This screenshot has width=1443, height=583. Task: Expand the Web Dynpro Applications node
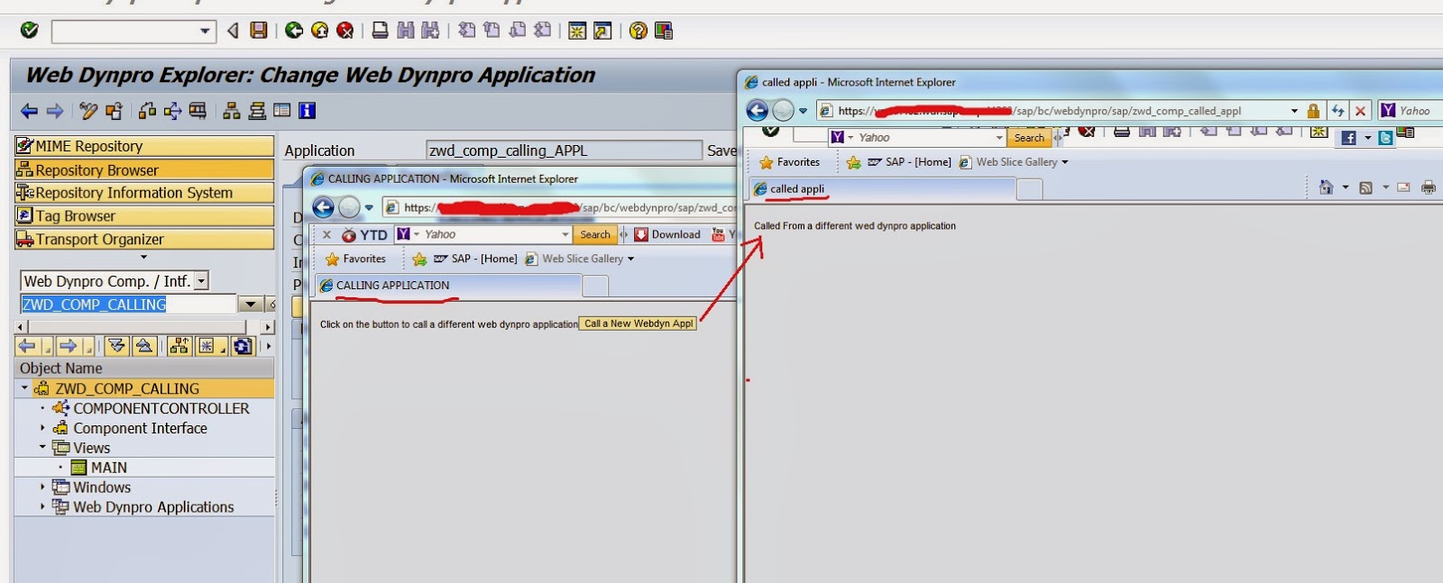point(42,507)
